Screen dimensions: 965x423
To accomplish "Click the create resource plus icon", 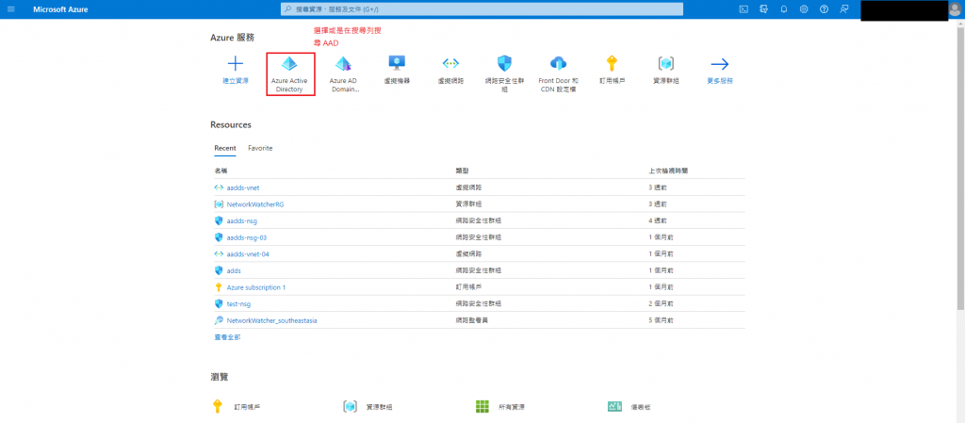I will (236, 63).
